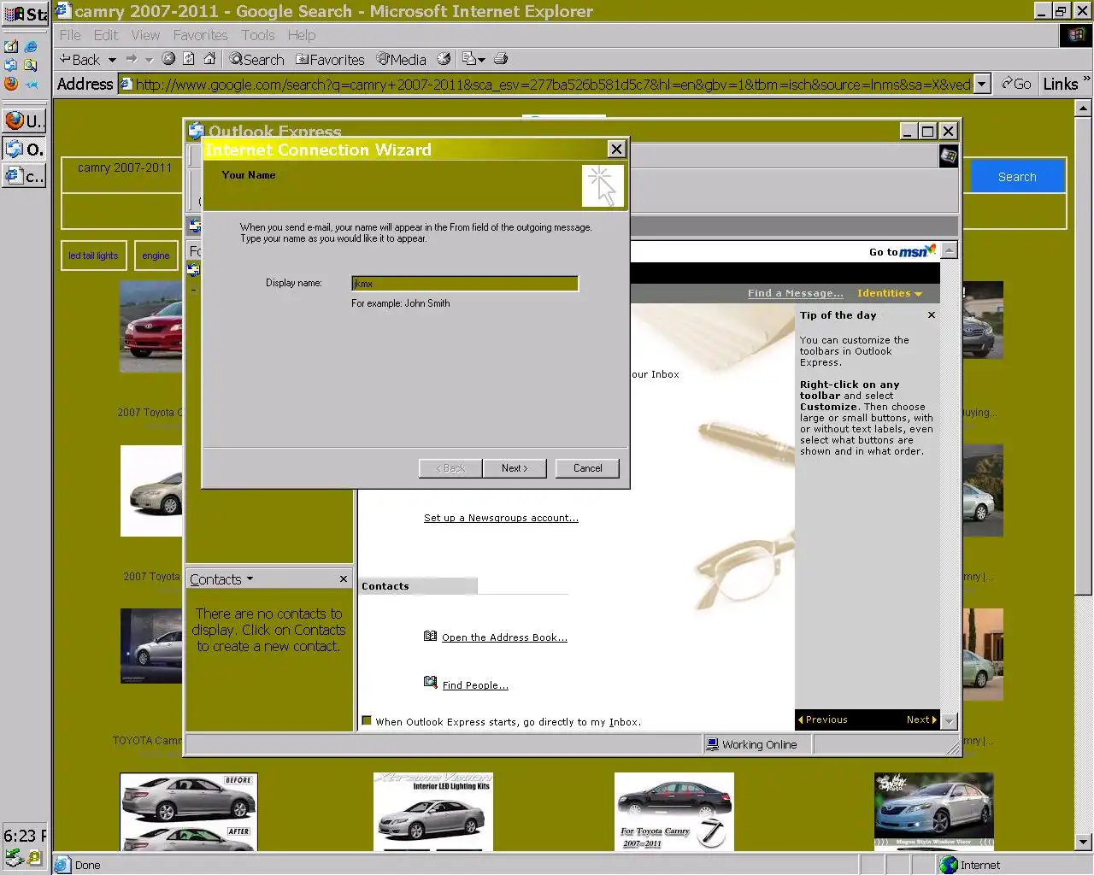1094x875 pixels.
Task: Close the Tip of the day pane
Action: [x=932, y=315]
